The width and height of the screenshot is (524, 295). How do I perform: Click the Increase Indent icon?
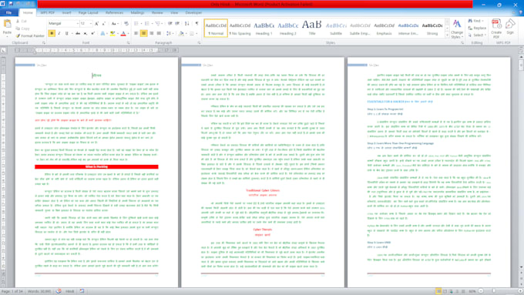click(177, 24)
